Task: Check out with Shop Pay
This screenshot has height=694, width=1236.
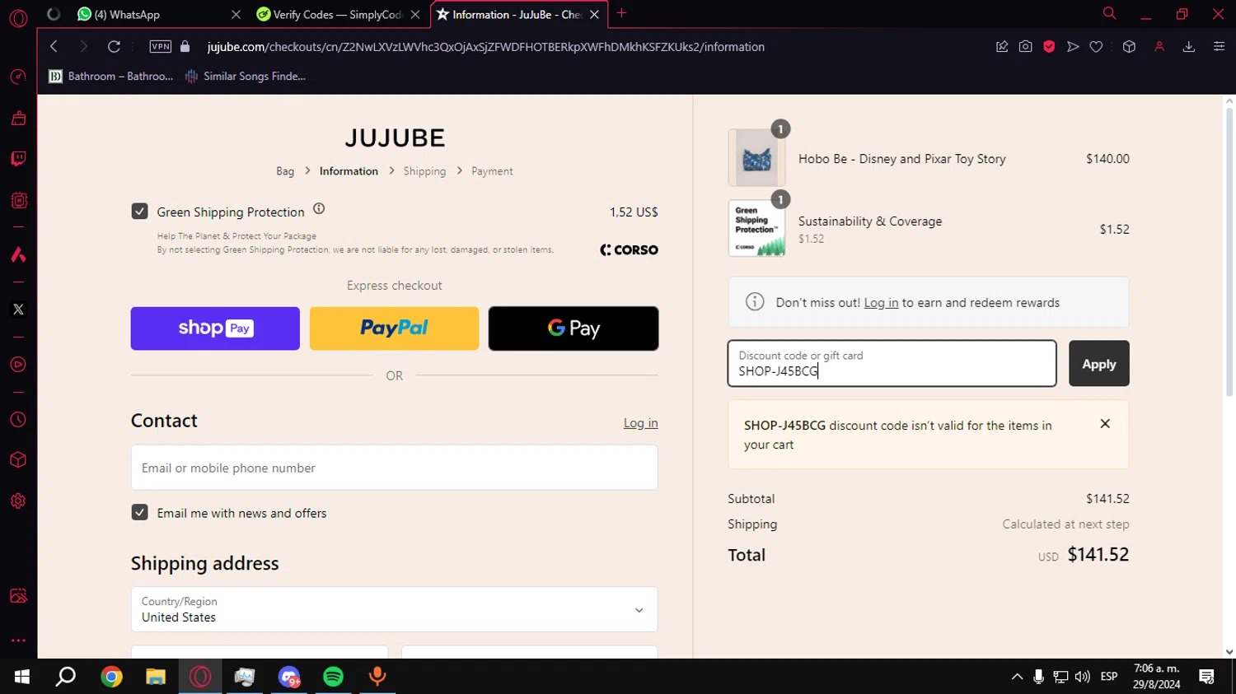Action: point(215,328)
